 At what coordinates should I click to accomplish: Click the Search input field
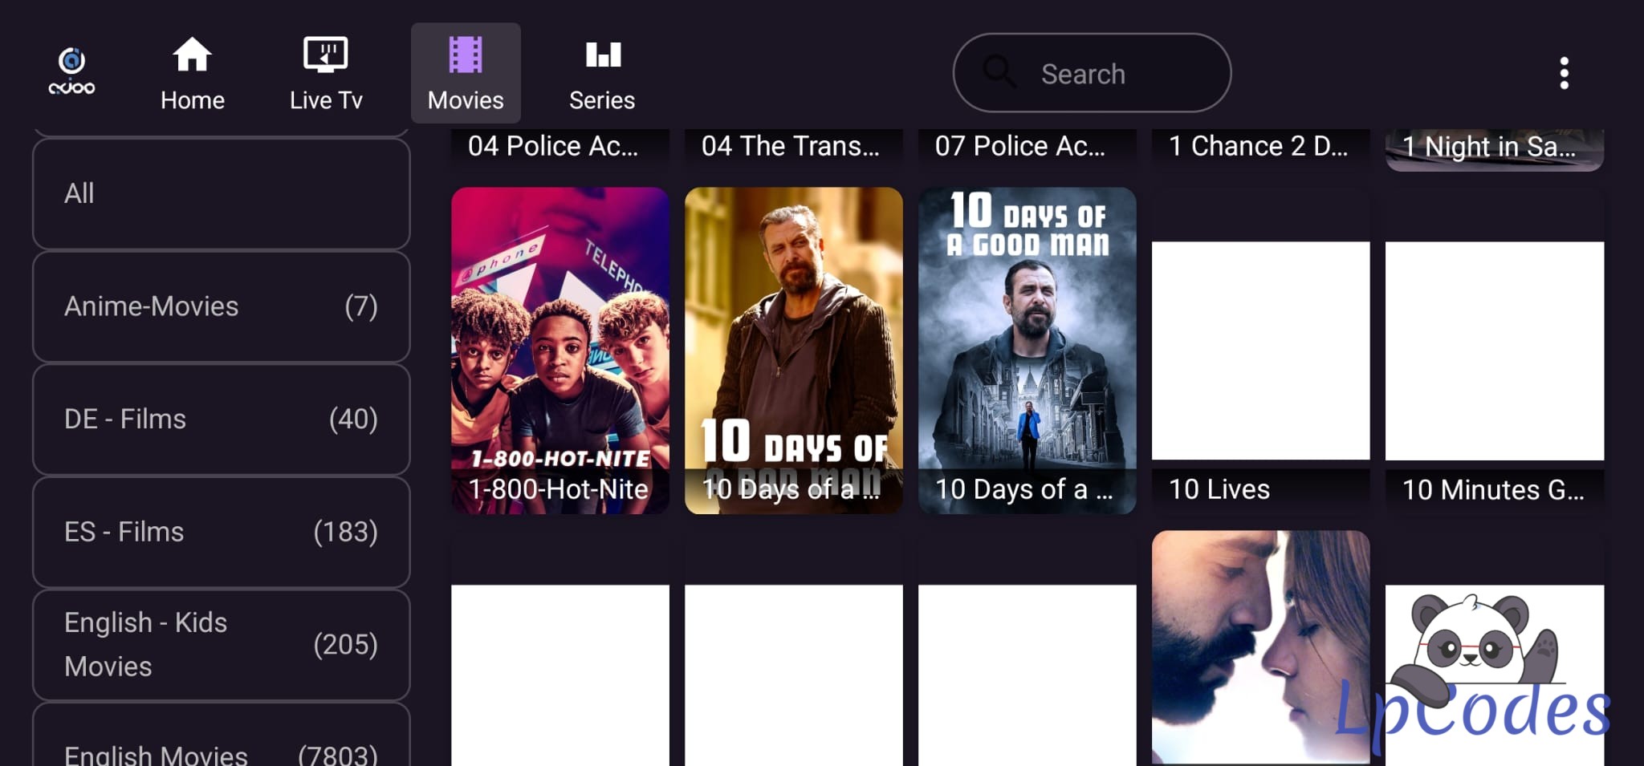(1092, 73)
